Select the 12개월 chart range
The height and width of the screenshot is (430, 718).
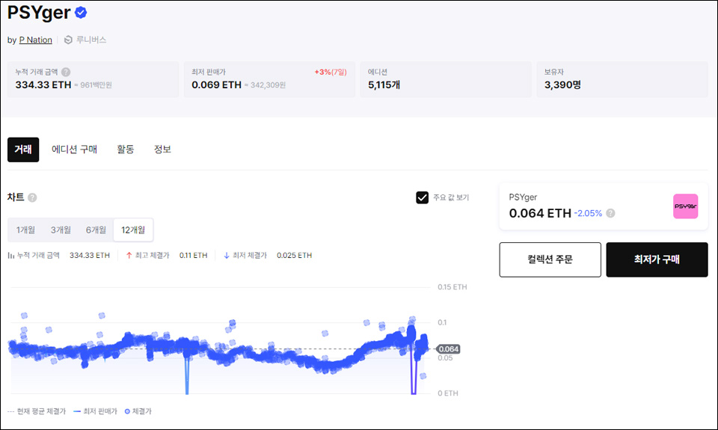tap(133, 230)
